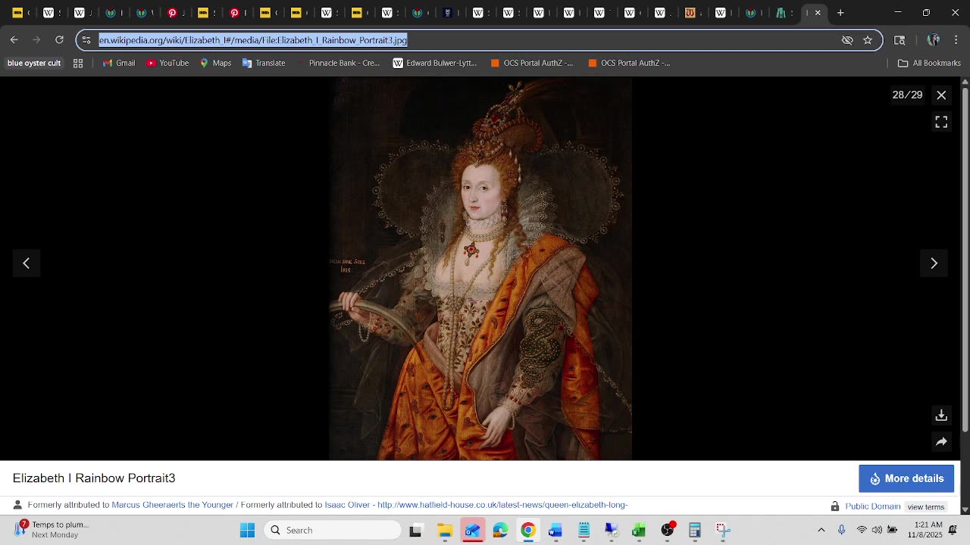
Task: Share or embed this portrait file
Action: coord(941,442)
